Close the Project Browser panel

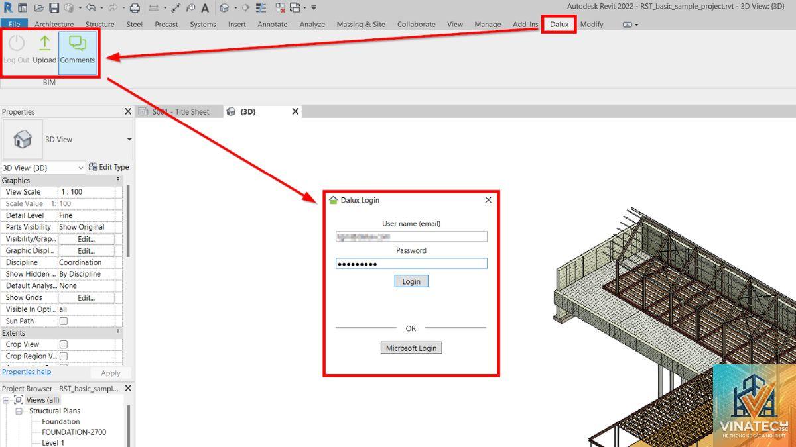coord(128,389)
